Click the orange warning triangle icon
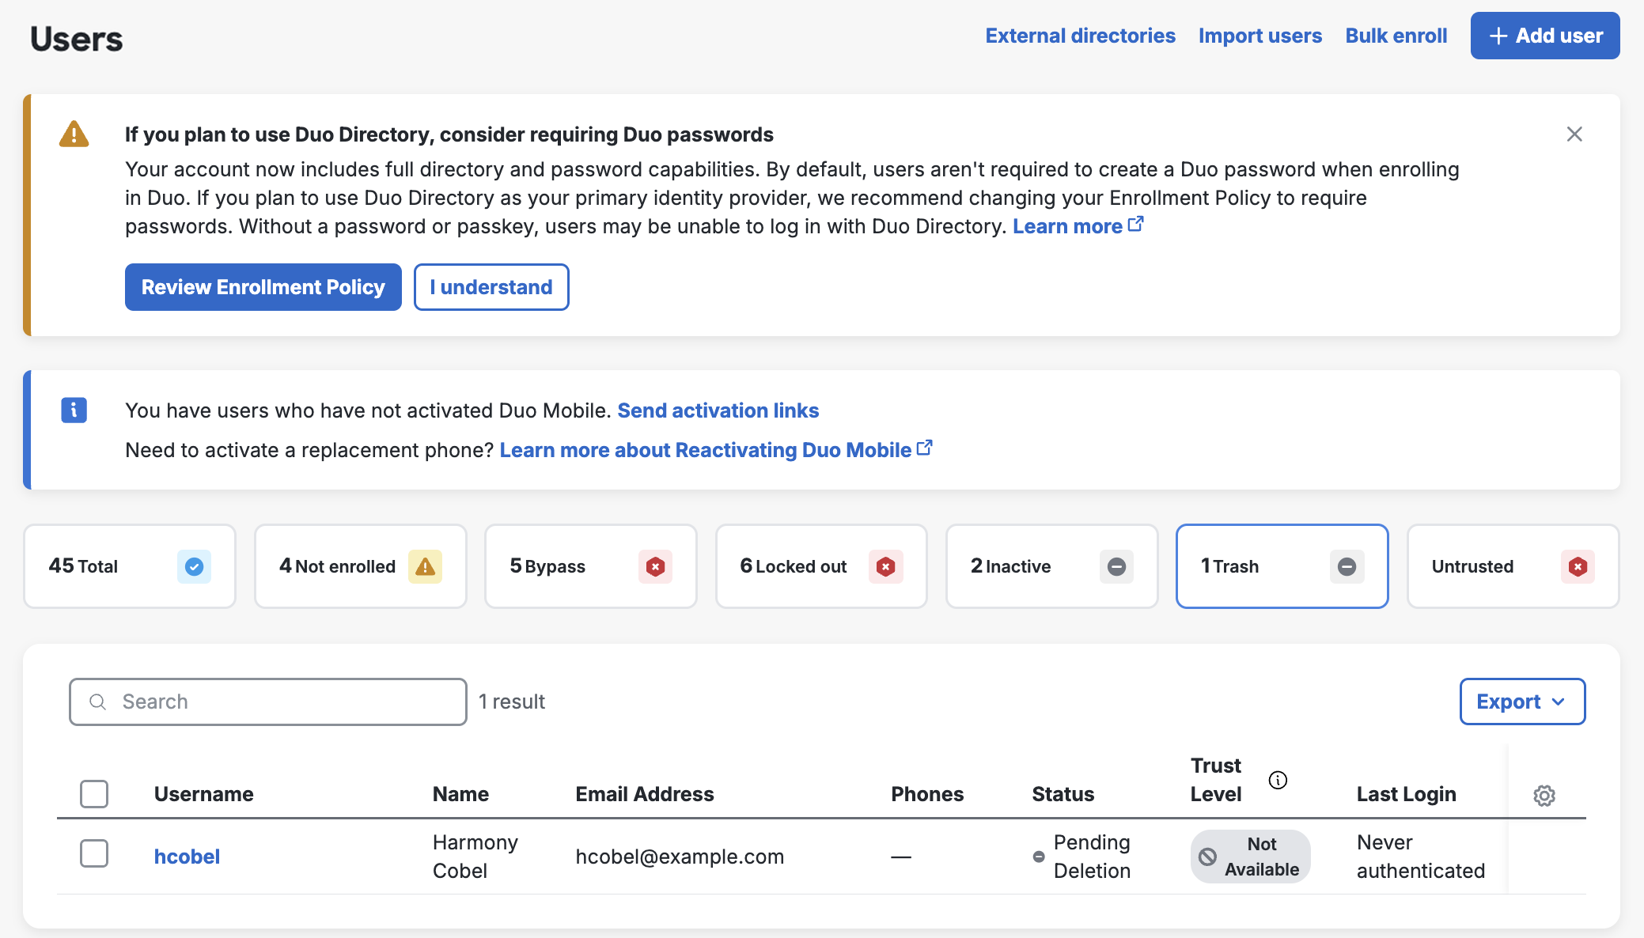Image resolution: width=1644 pixels, height=938 pixels. [74, 134]
